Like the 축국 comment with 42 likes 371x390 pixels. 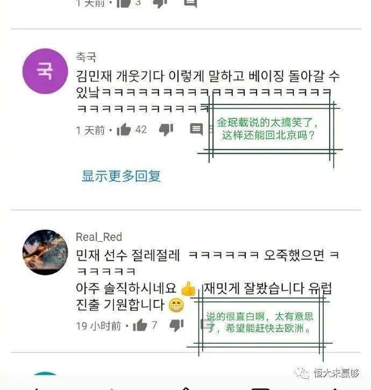coord(124,130)
